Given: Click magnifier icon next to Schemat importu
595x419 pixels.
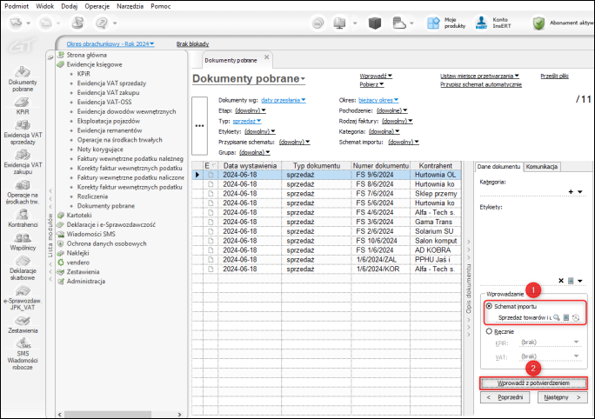Looking at the screenshot, I should pos(555,318).
